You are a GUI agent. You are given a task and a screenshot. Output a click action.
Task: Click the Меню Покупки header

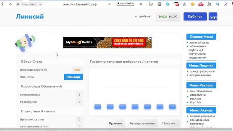(201, 65)
